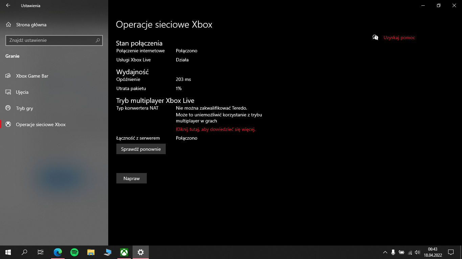The image size is (462, 259).
Task: Open the laptop app icon on the taskbar
Action: point(108,252)
